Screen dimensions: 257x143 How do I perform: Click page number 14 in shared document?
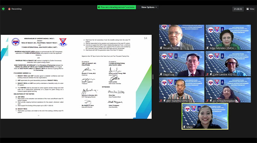tap(146, 38)
